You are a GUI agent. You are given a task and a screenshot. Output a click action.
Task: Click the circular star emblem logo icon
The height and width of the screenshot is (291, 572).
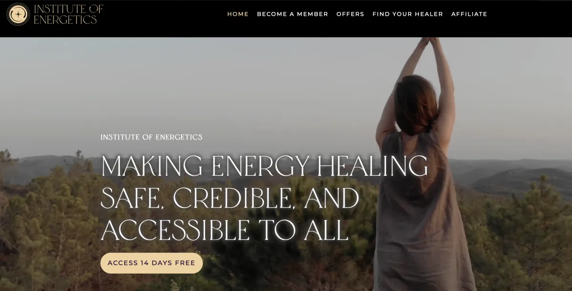(x=18, y=14)
